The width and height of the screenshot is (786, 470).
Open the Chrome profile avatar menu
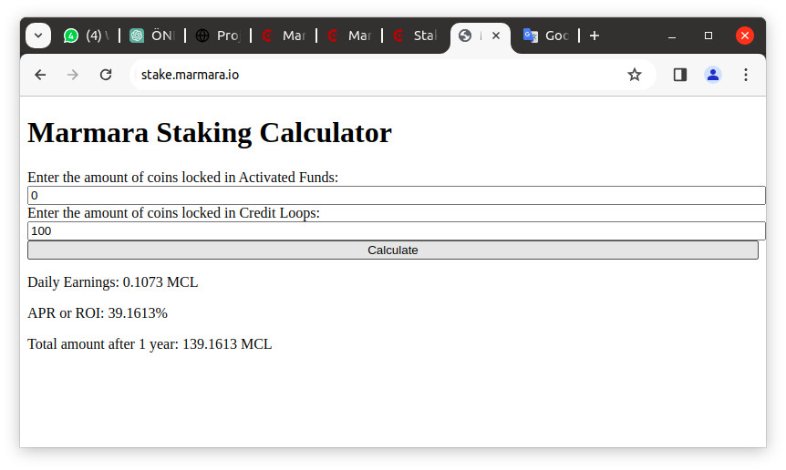[713, 75]
